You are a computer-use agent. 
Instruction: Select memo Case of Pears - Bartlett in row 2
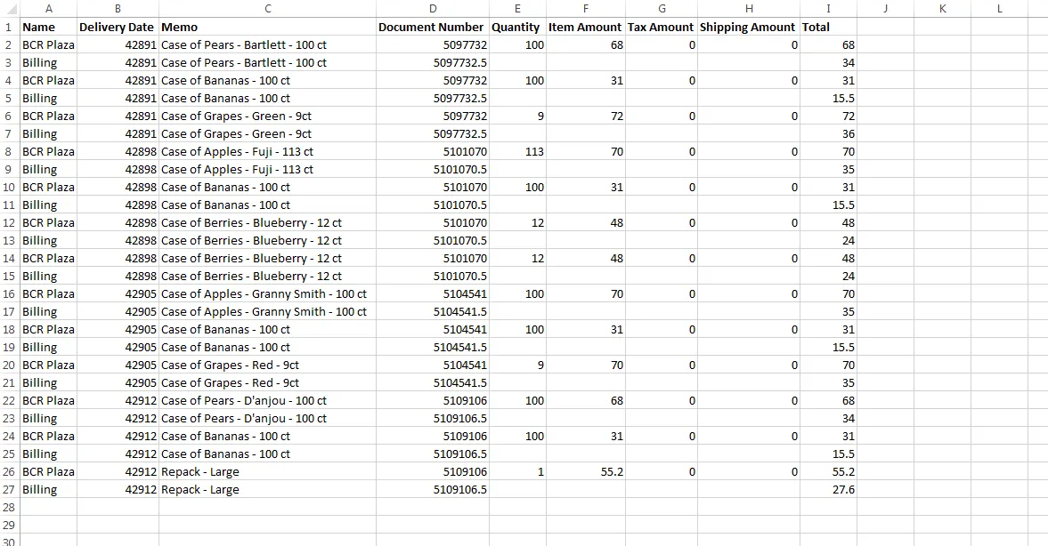coord(267,44)
